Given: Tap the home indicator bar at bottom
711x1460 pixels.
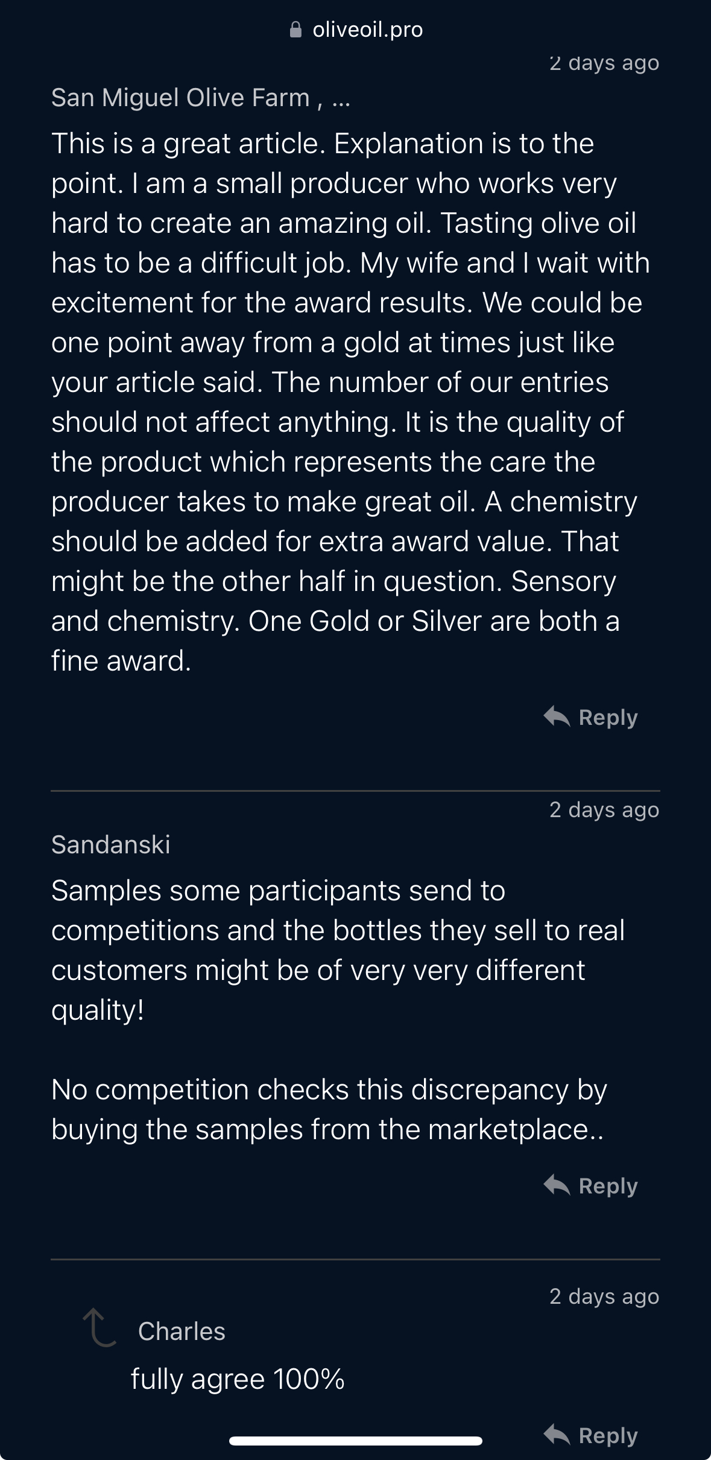Looking at the screenshot, I should pyautogui.click(x=356, y=1441).
